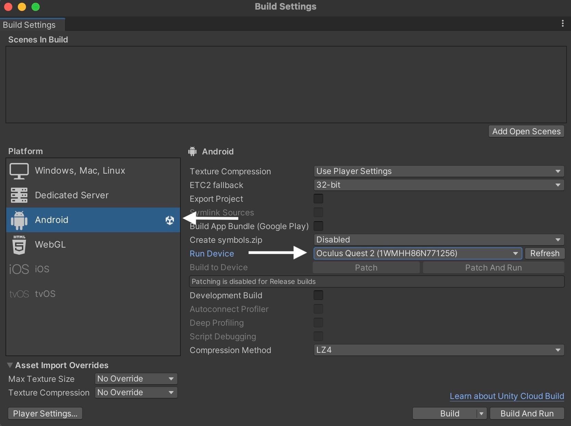Click the 'Build to Device' label
Image resolution: width=571 pixels, height=426 pixels.
click(x=219, y=267)
